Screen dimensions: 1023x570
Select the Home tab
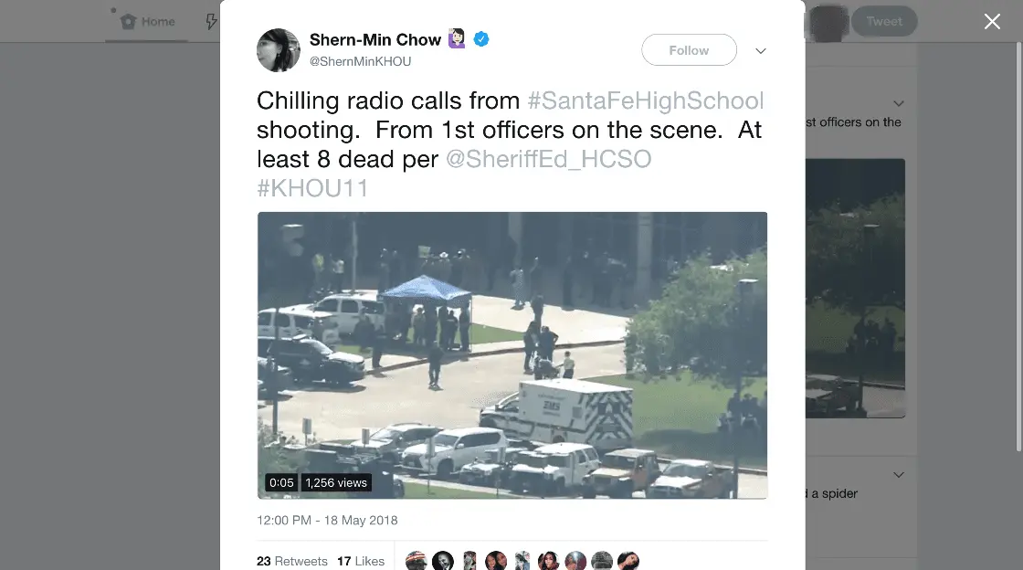(x=147, y=22)
